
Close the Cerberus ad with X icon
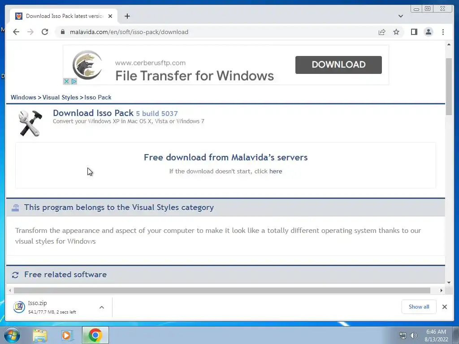click(x=66, y=82)
